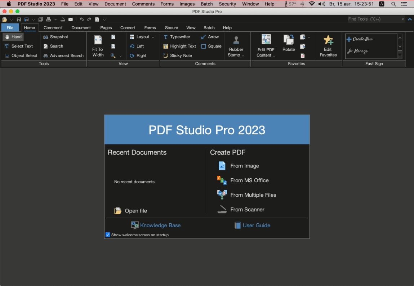Viewport: 414px width, 286px height.
Task: Click the open folder icon in quick toolbar
Action: click(x=4, y=19)
